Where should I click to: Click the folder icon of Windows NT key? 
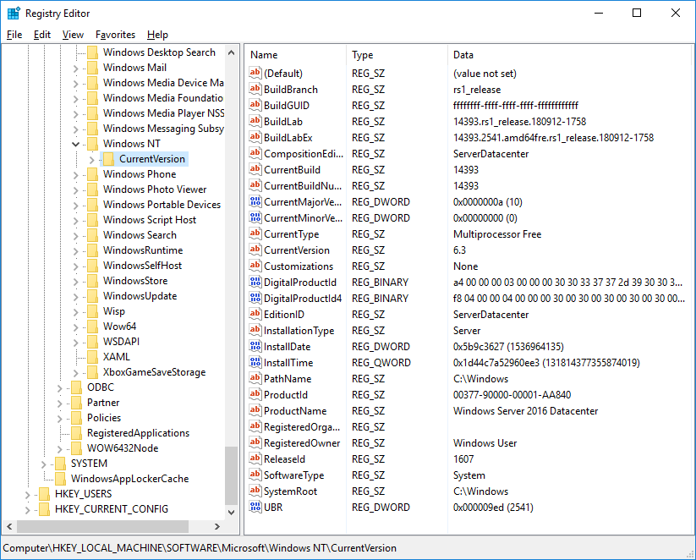pyautogui.click(x=92, y=144)
